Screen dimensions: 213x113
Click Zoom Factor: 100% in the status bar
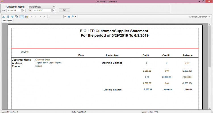coord(150,112)
